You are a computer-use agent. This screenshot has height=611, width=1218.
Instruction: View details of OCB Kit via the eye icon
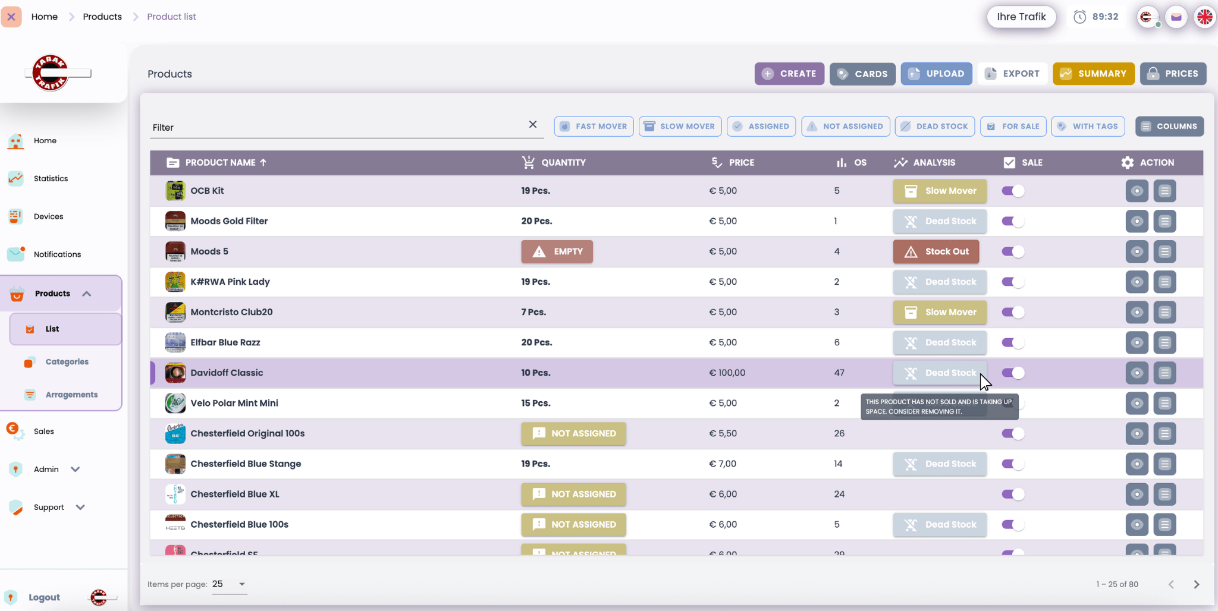pos(1137,191)
